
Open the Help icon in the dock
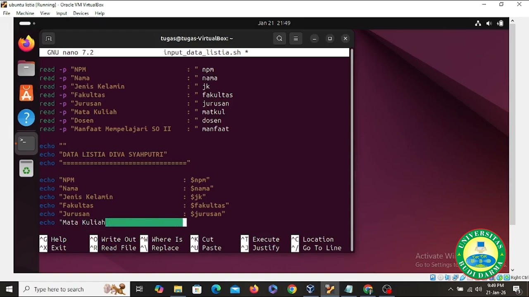(26, 118)
